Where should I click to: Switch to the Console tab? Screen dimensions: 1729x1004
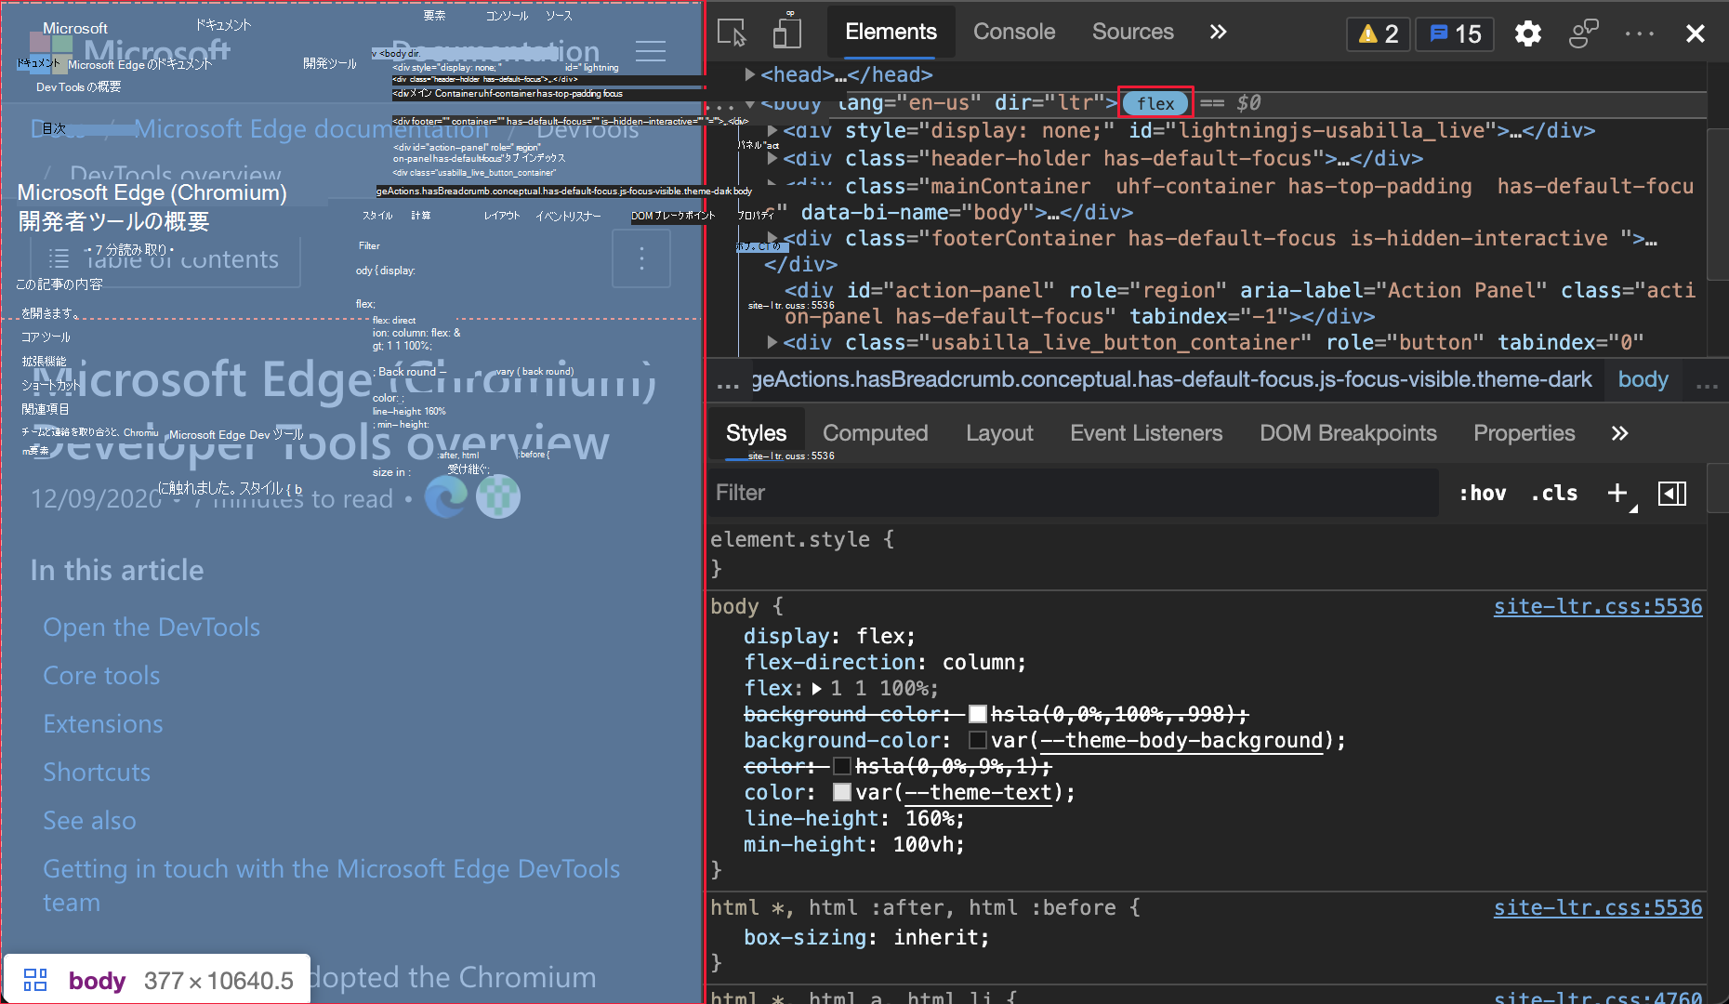tap(1013, 31)
